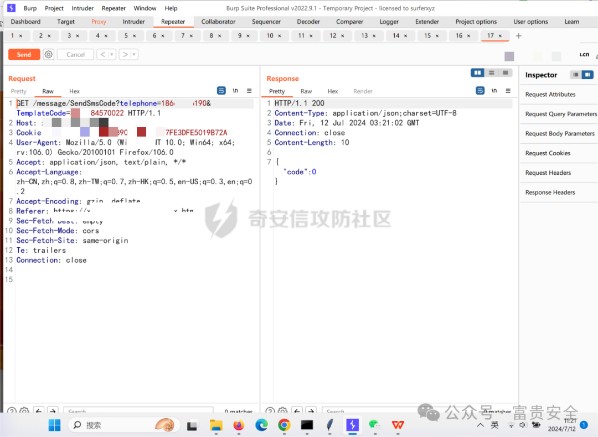Expand Request Query Parameters section

[x=559, y=114]
